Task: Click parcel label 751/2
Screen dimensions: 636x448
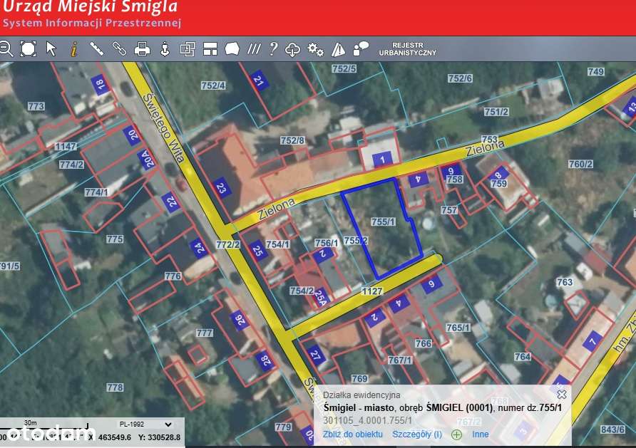Action: tap(496, 111)
